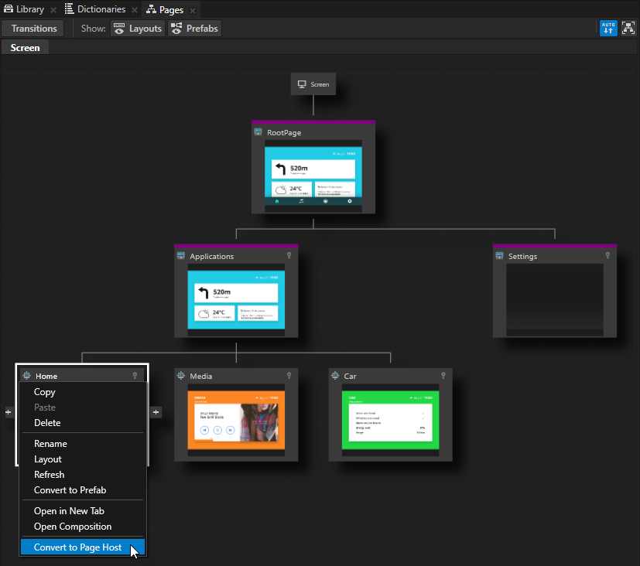Switch to the Library tab

click(23, 9)
